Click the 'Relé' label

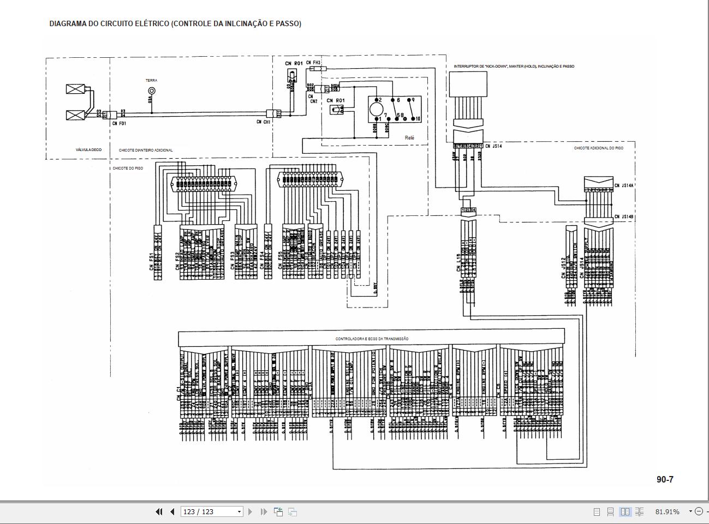tap(409, 138)
